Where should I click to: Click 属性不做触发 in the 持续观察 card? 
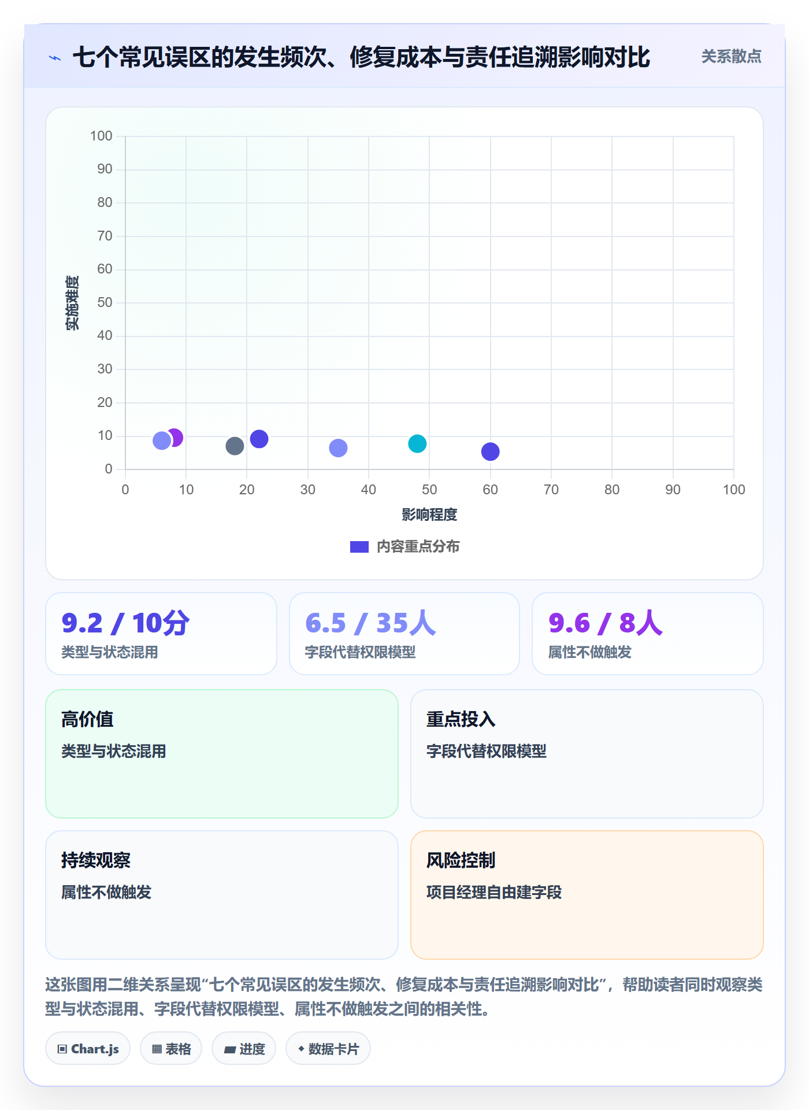point(106,892)
